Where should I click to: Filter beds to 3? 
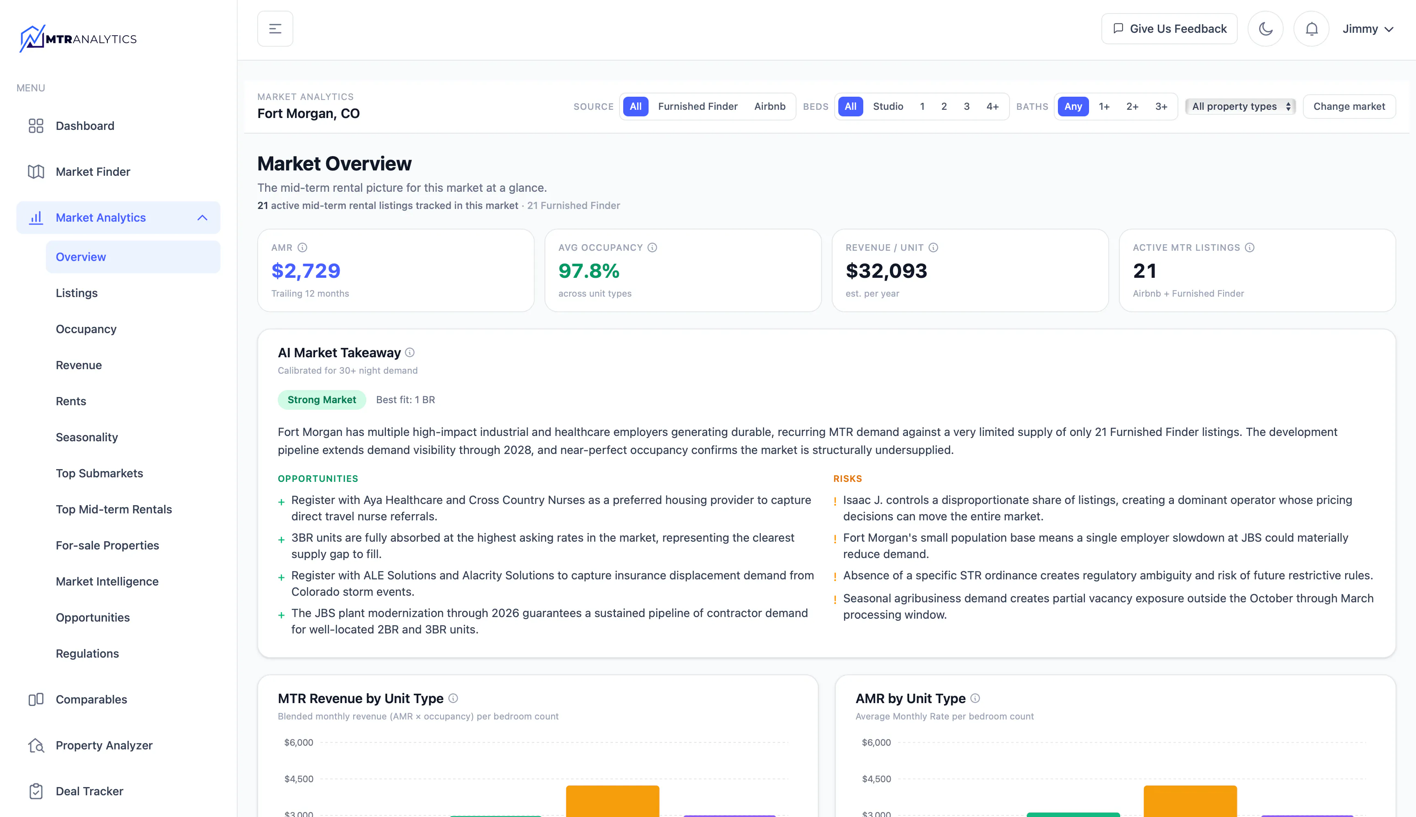tap(967, 107)
